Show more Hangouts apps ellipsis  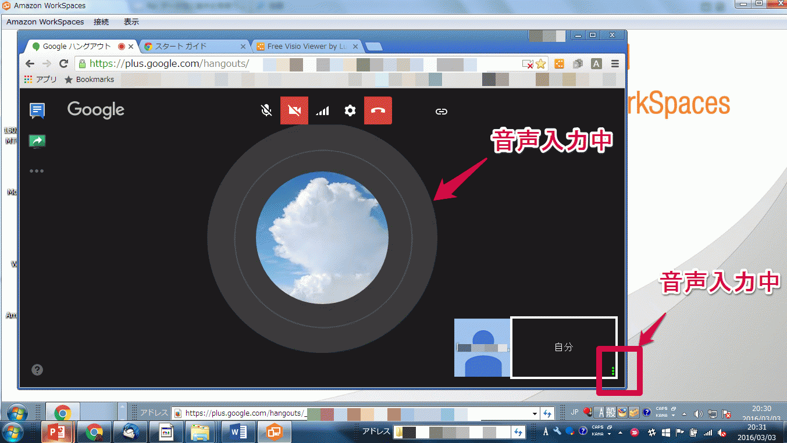click(x=37, y=171)
